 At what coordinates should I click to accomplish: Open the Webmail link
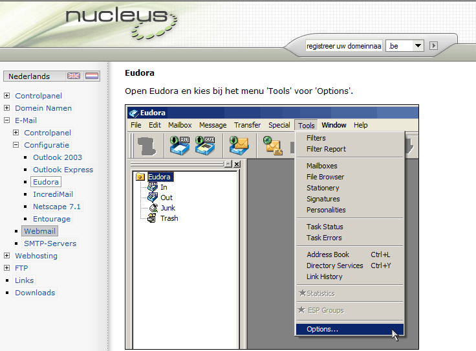(x=39, y=231)
